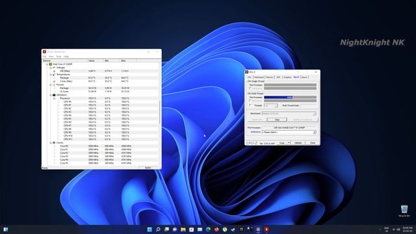
Task: Collapse the Voltages node
Action: click(x=51, y=68)
